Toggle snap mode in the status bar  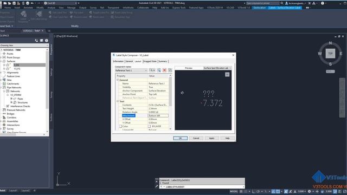[x=246, y=191]
